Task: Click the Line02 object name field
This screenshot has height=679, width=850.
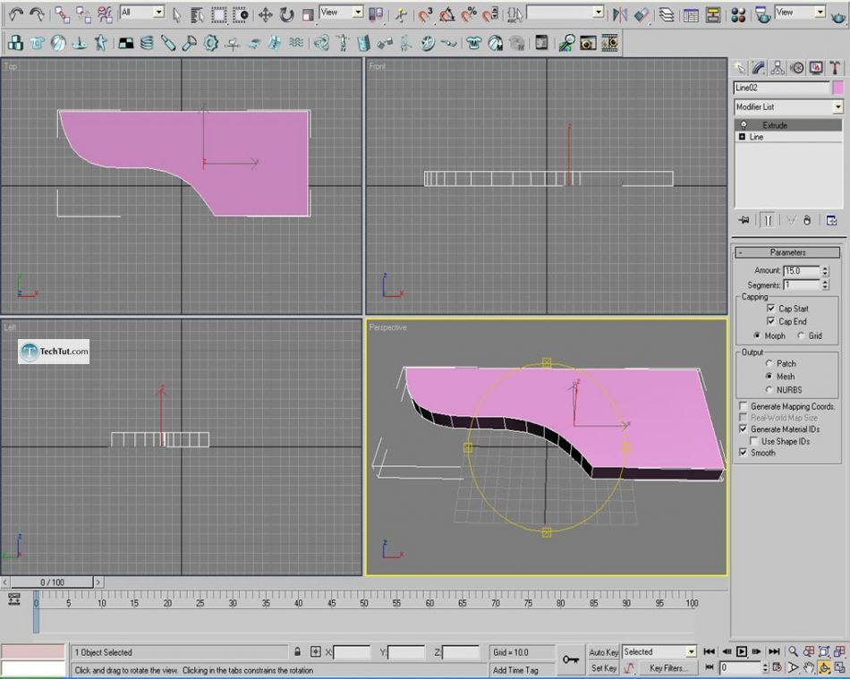Action: [x=781, y=88]
